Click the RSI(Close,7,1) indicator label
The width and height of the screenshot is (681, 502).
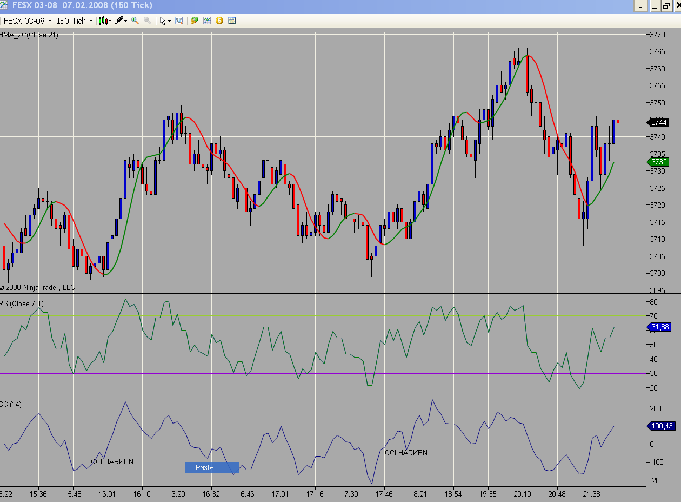[22, 303]
